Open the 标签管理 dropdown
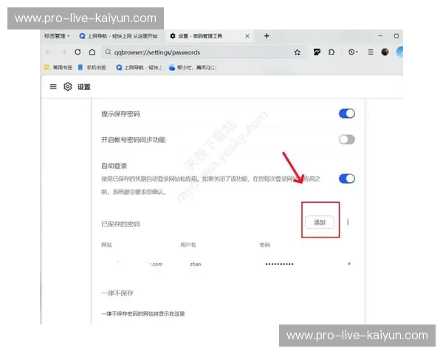The width and height of the screenshot is (443, 354). point(57,36)
